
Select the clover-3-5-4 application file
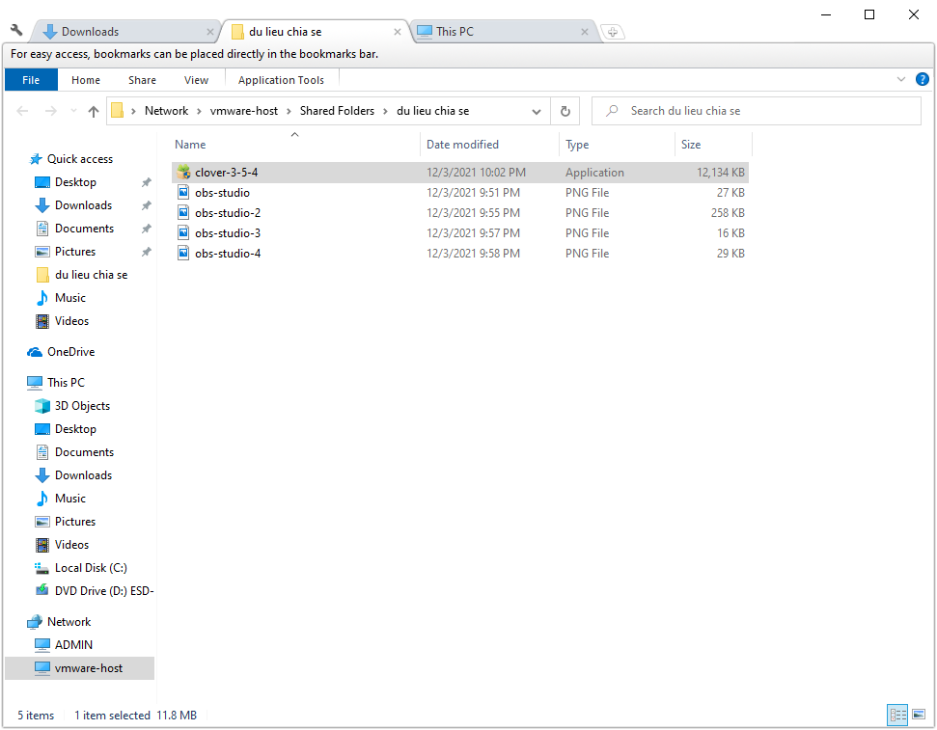coord(226,173)
